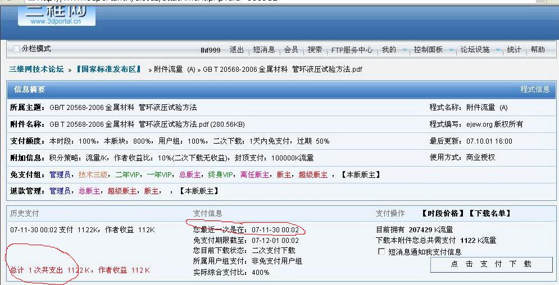Open FTP服务中心 in the nav bar
The image size is (559, 285).
tap(352, 50)
